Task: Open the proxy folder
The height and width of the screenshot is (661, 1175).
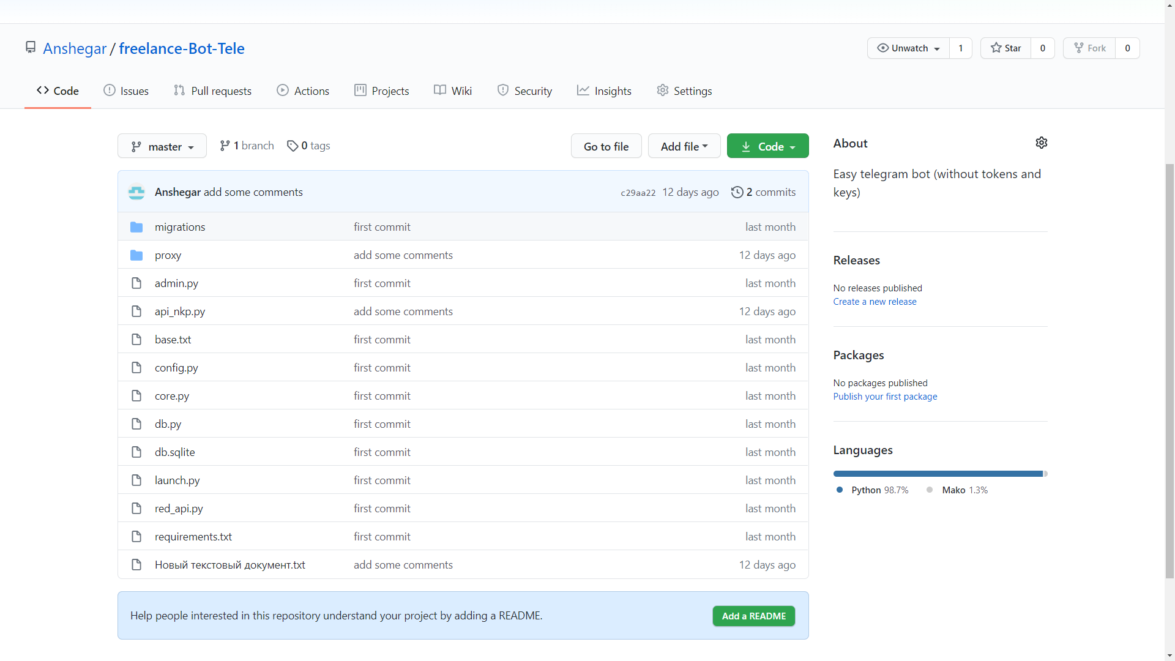Action: 168,255
